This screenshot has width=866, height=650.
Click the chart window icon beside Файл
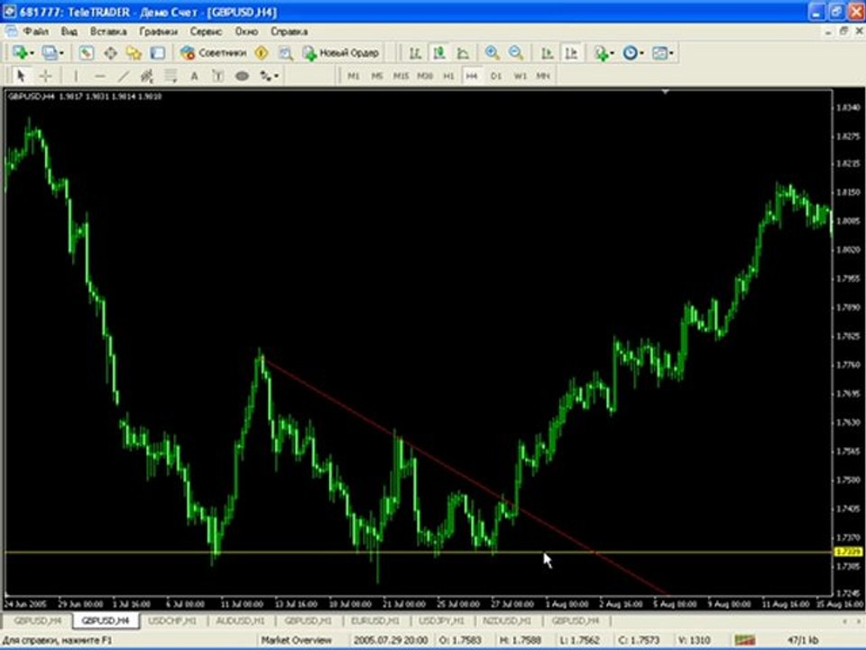point(11,32)
